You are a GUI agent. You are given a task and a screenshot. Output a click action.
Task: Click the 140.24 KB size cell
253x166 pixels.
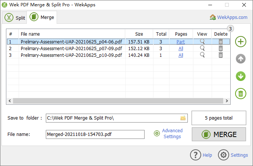[139, 55]
